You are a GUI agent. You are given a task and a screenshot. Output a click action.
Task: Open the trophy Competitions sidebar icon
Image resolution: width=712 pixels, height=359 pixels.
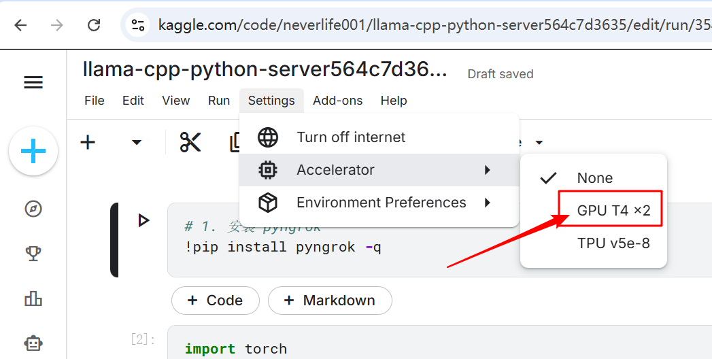point(33,254)
